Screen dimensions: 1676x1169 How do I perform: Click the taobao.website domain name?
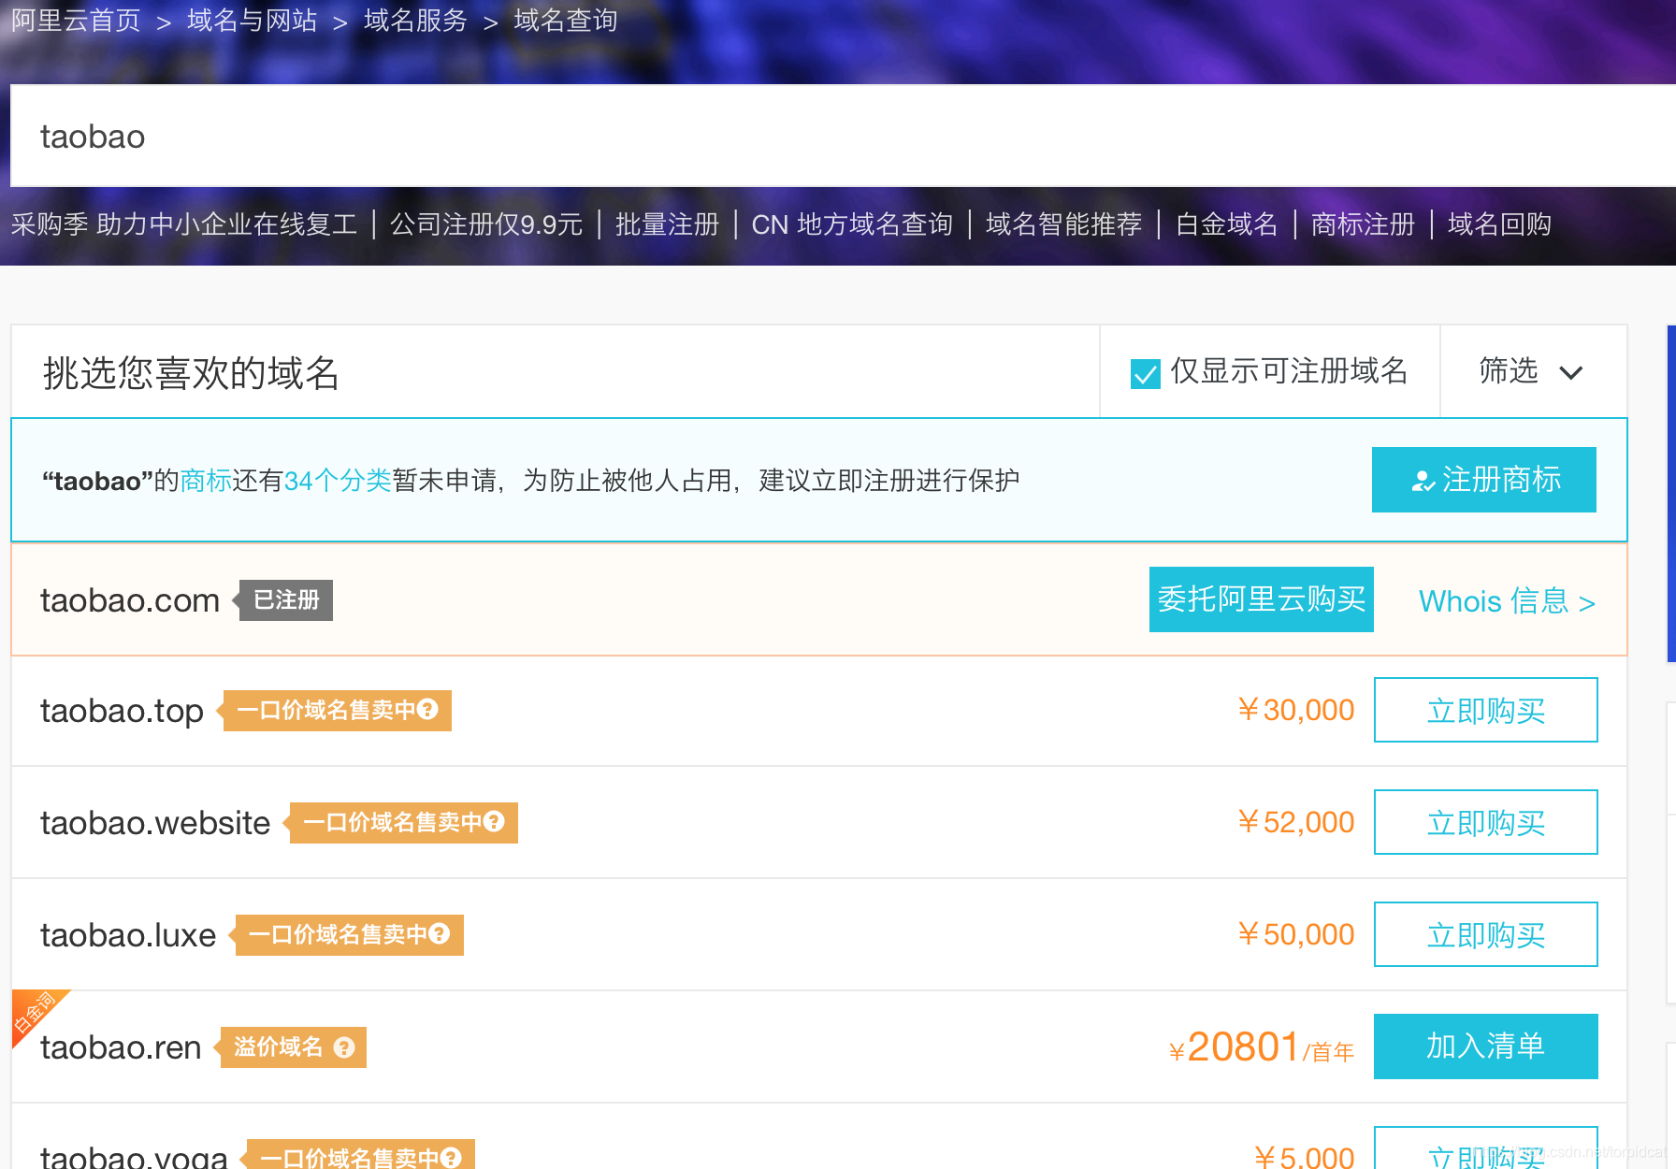click(155, 823)
